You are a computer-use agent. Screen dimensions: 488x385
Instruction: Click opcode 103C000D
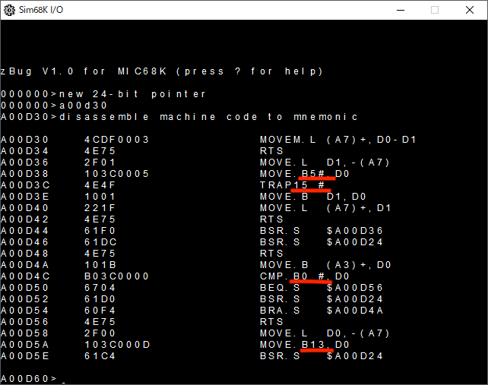[117, 345]
